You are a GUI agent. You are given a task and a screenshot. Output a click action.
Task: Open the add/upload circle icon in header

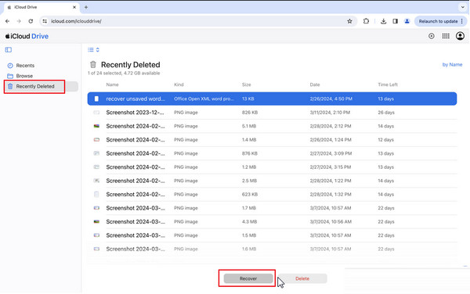(x=432, y=36)
